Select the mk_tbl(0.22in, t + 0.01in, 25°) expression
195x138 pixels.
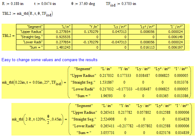click(32, 83)
